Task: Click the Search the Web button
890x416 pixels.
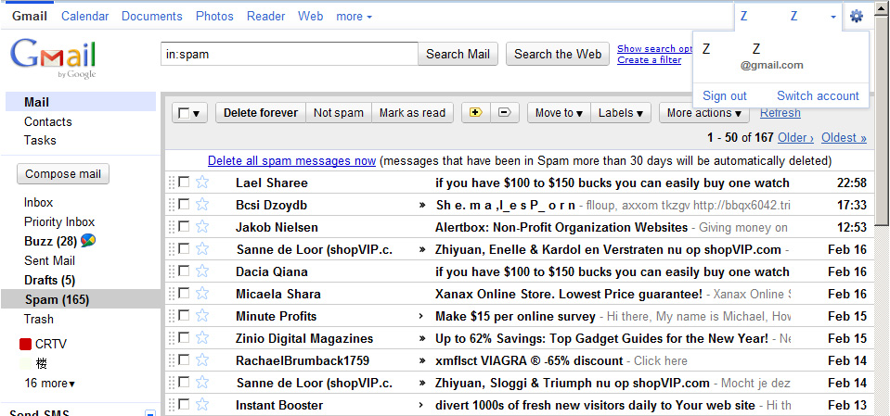Action: click(x=558, y=54)
